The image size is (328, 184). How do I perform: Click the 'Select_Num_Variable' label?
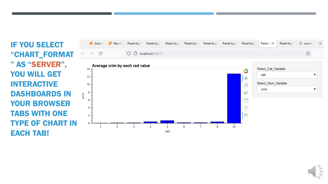click(x=272, y=83)
